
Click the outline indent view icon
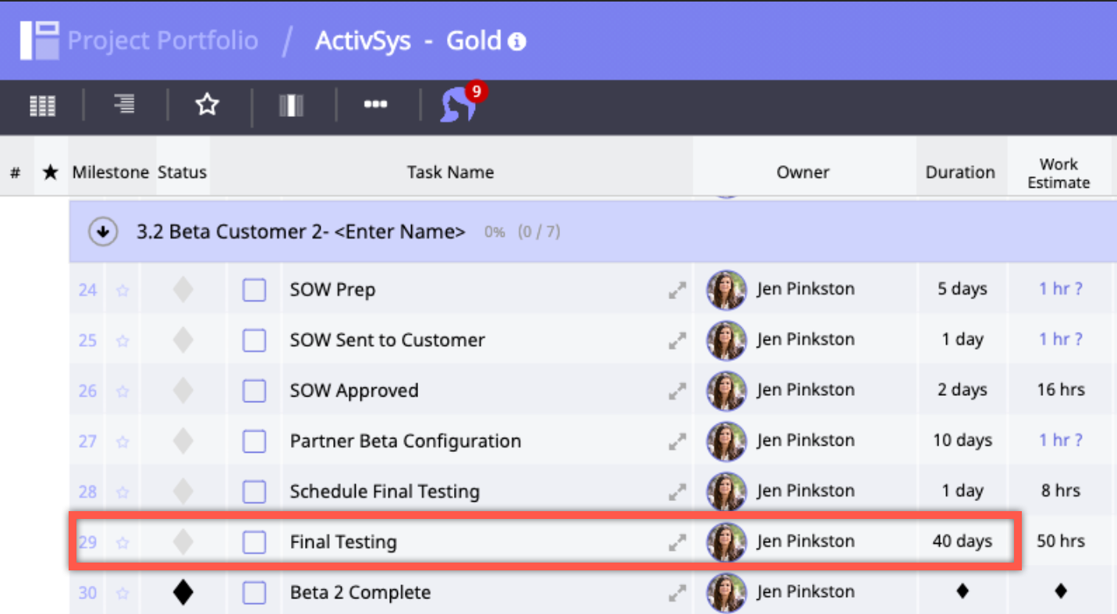click(x=124, y=104)
